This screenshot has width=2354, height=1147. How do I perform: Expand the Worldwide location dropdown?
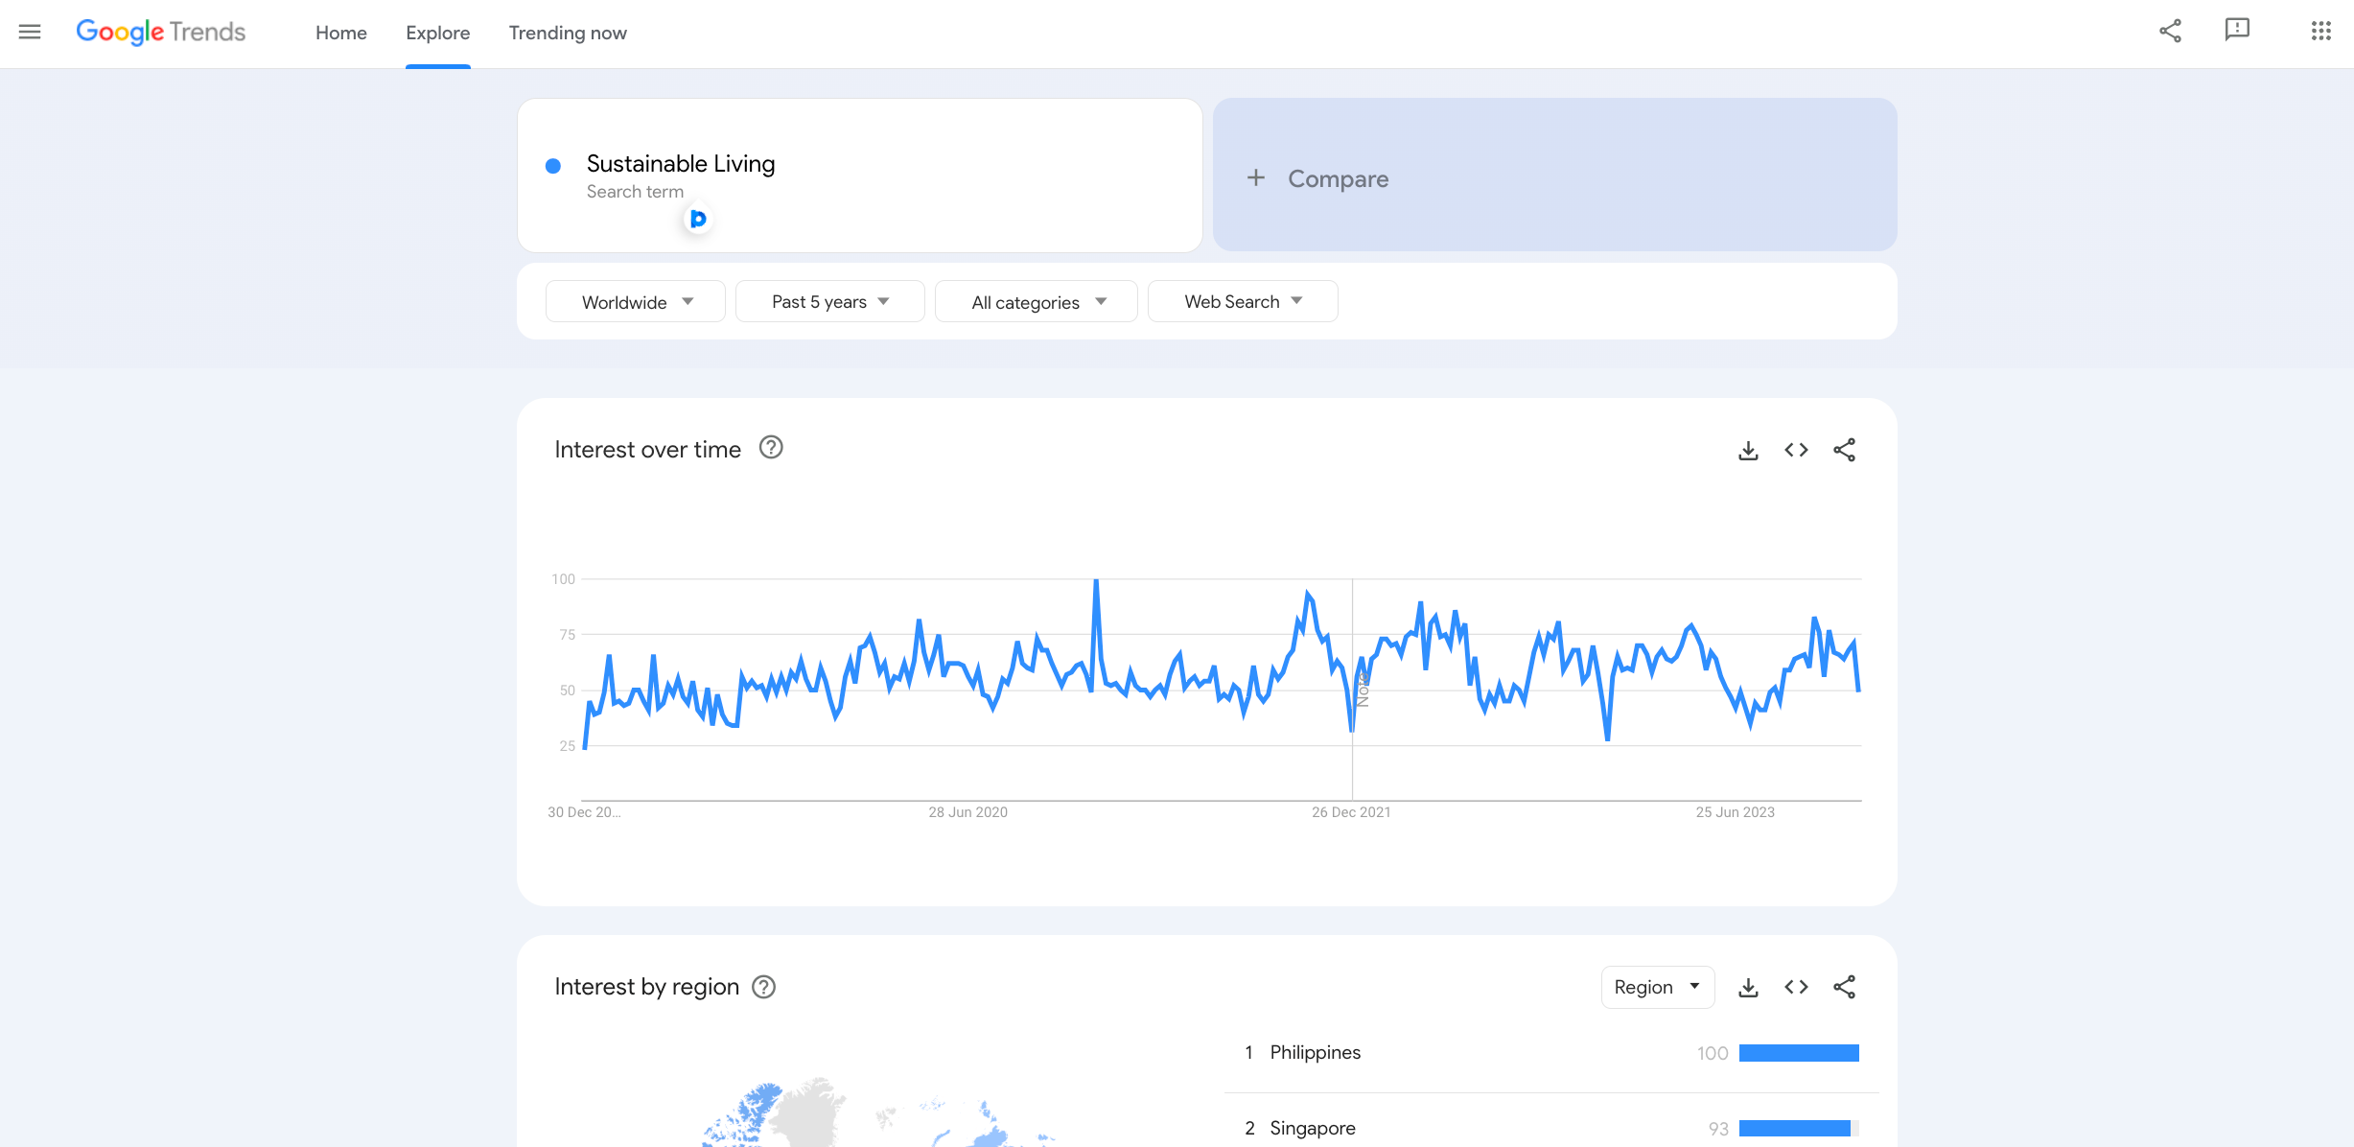coord(636,302)
